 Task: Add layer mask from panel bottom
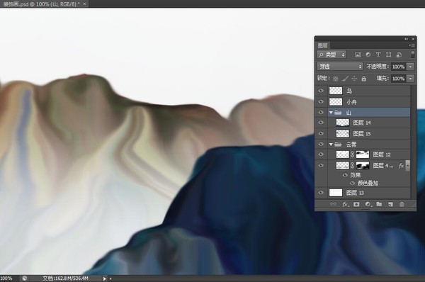pyautogui.click(x=356, y=204)
